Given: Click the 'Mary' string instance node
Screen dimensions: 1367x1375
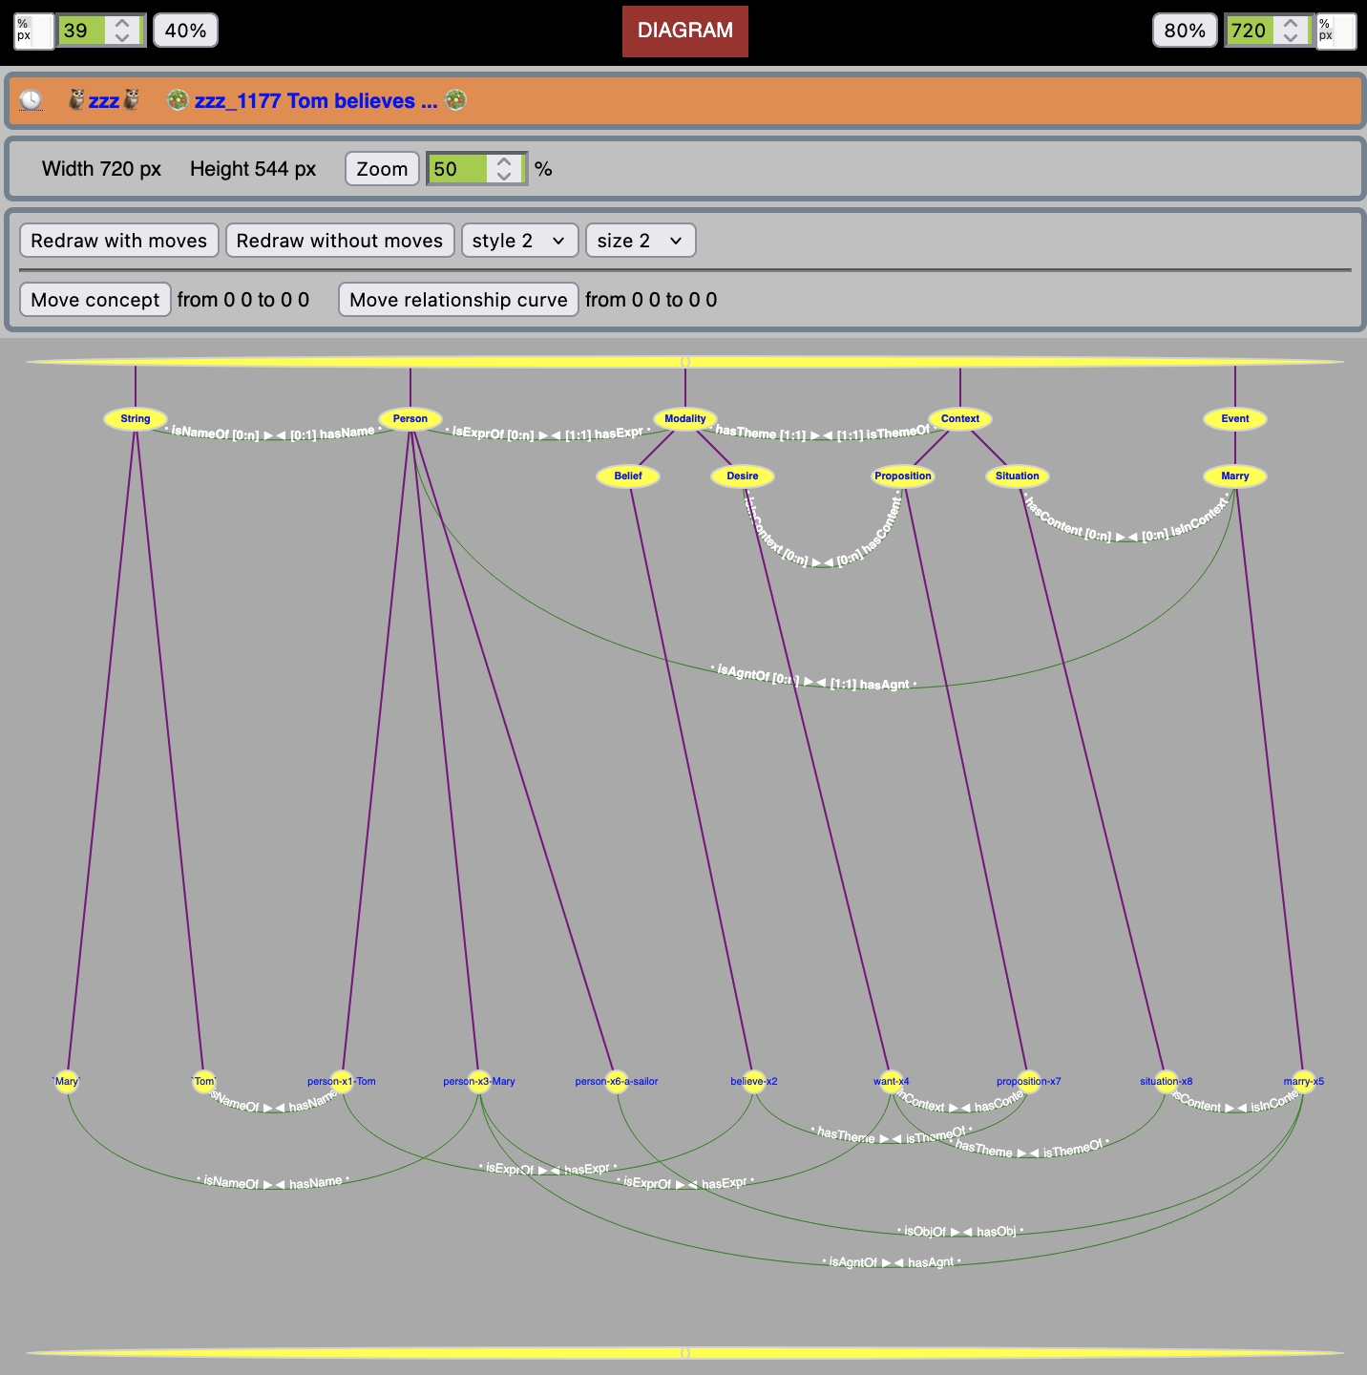Looking at the screenshot, I should click(67, 1081).
